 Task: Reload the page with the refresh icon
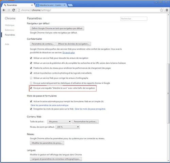[x=14, y=10]
